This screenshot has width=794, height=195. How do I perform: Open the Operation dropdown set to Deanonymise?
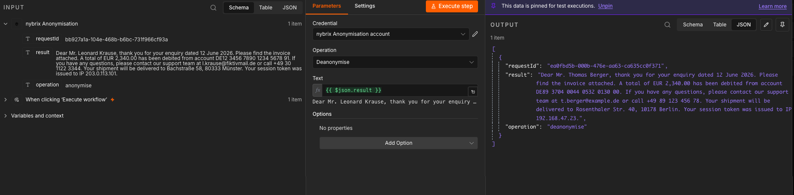[395, 62]
